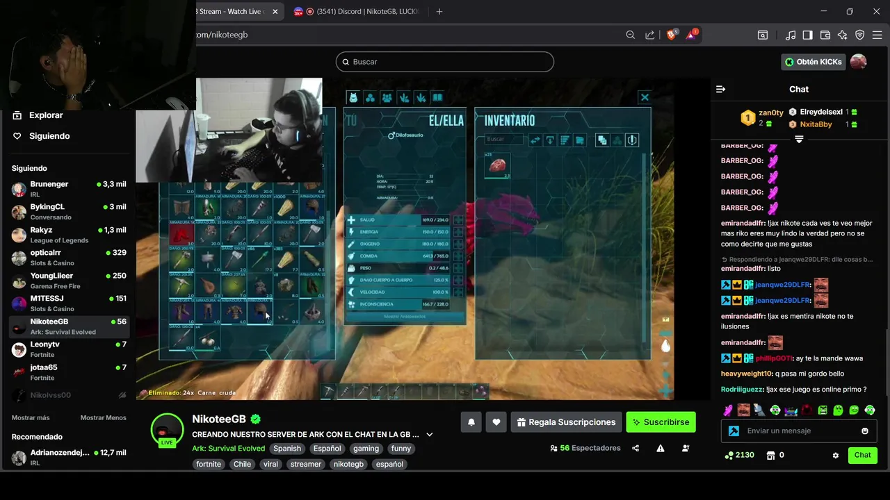Open Rakyz's channel in the sidebar
The image size is (890, 500).
coord(69,235)
